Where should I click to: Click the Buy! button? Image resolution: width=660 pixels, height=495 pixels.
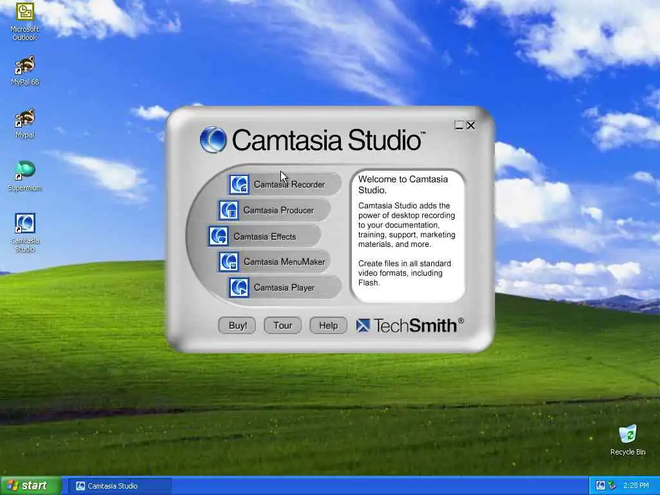tap(237, 325)
